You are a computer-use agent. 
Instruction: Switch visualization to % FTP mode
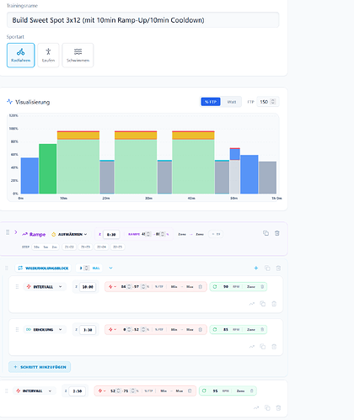(x=211, y=102)
